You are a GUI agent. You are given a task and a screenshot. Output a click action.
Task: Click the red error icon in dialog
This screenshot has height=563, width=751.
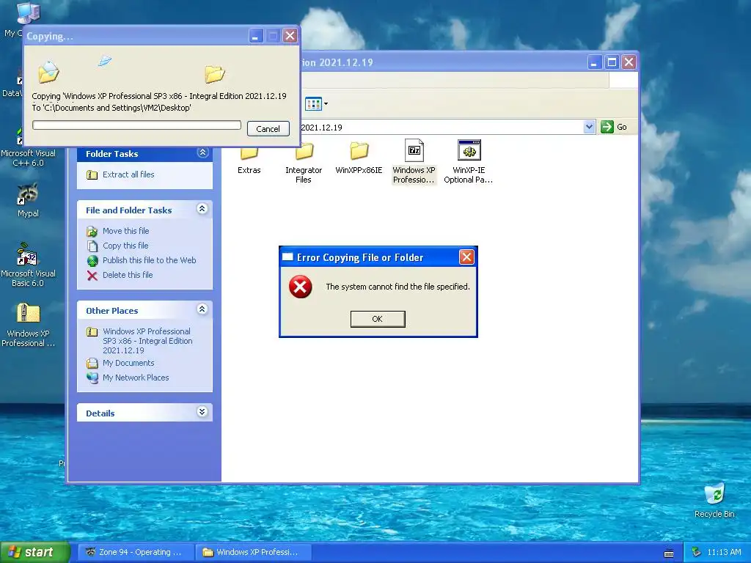point(300,287)
